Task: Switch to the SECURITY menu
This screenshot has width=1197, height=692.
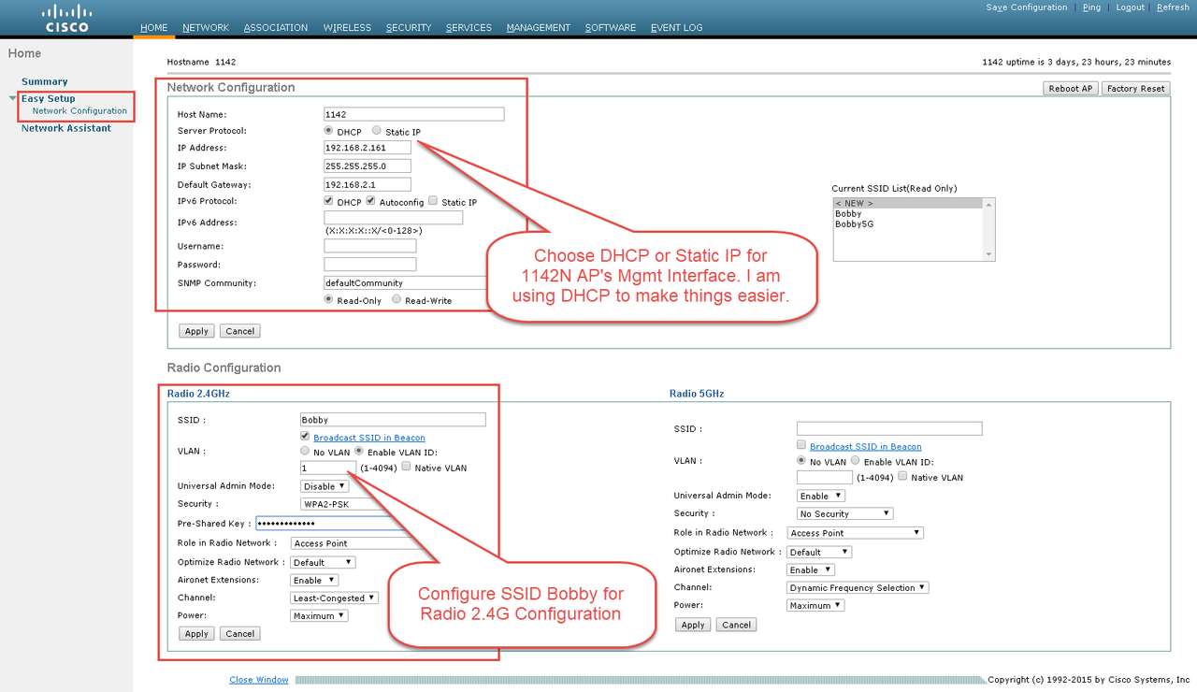Action: [409, 28]
